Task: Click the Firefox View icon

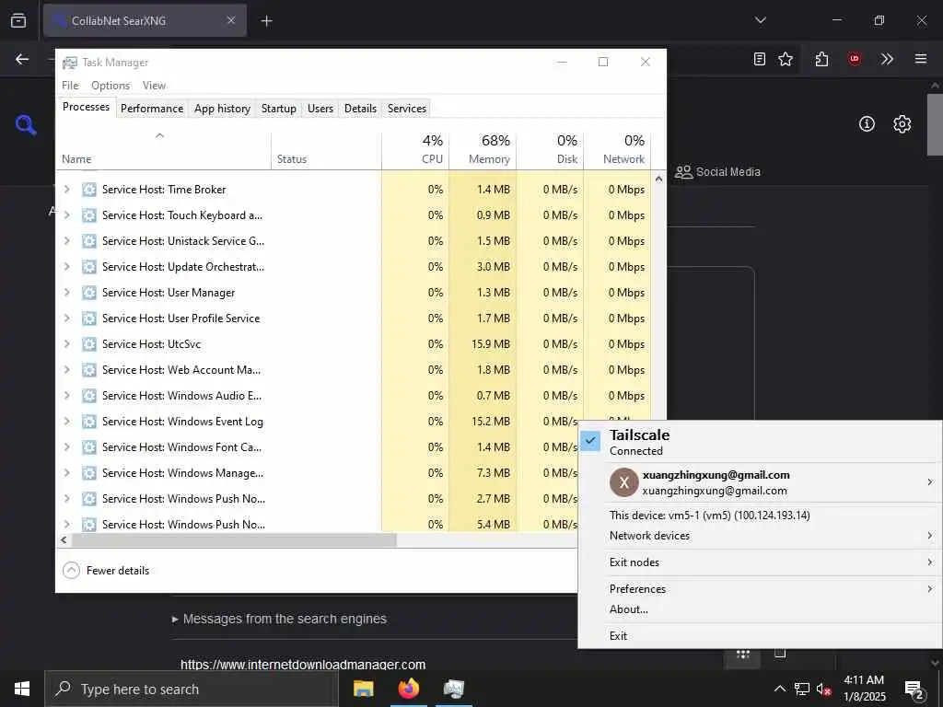Action: (18, 20)
